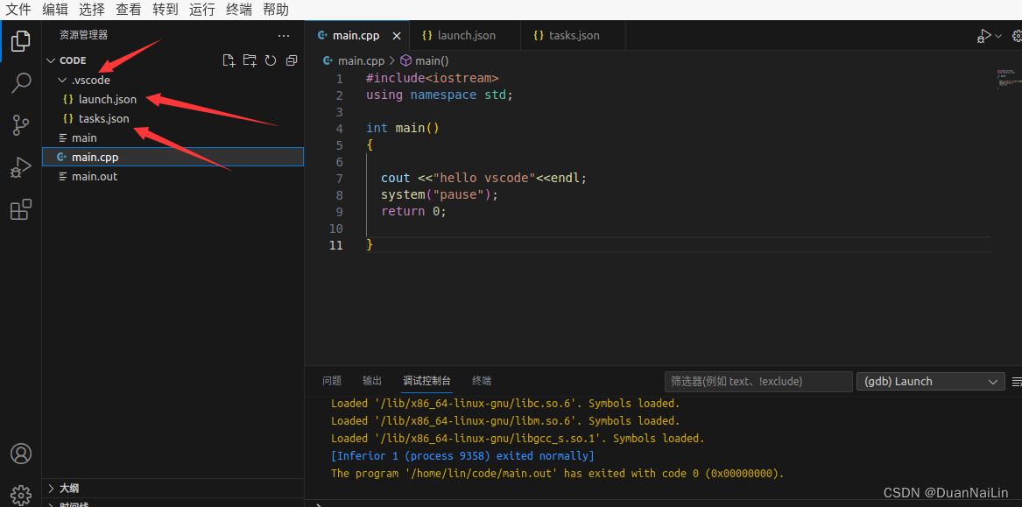Switch to the 输出 panel tab
The width and height of the screenshot is (1022, 507).
click(x=372, y=381)
